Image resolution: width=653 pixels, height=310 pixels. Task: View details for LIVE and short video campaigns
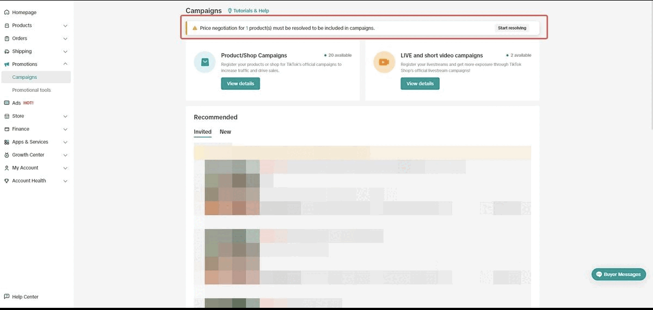pos(420,84)
